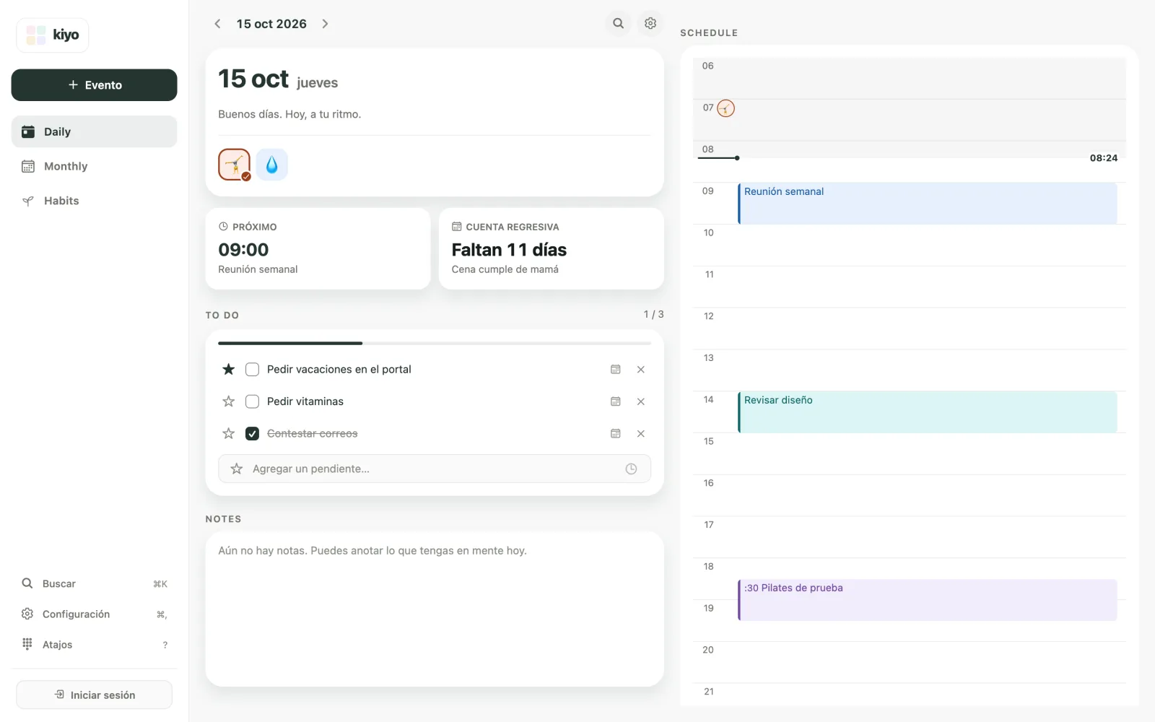Click the 15 oct 2026 date label
Viewport: 1155px width, 722px height.
(x=271, y=24)
